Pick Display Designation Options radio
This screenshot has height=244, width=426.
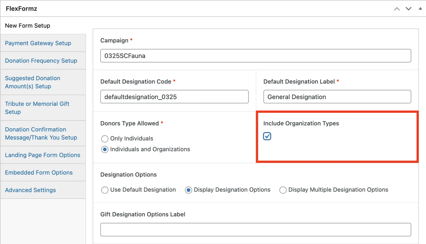[189, 190]
